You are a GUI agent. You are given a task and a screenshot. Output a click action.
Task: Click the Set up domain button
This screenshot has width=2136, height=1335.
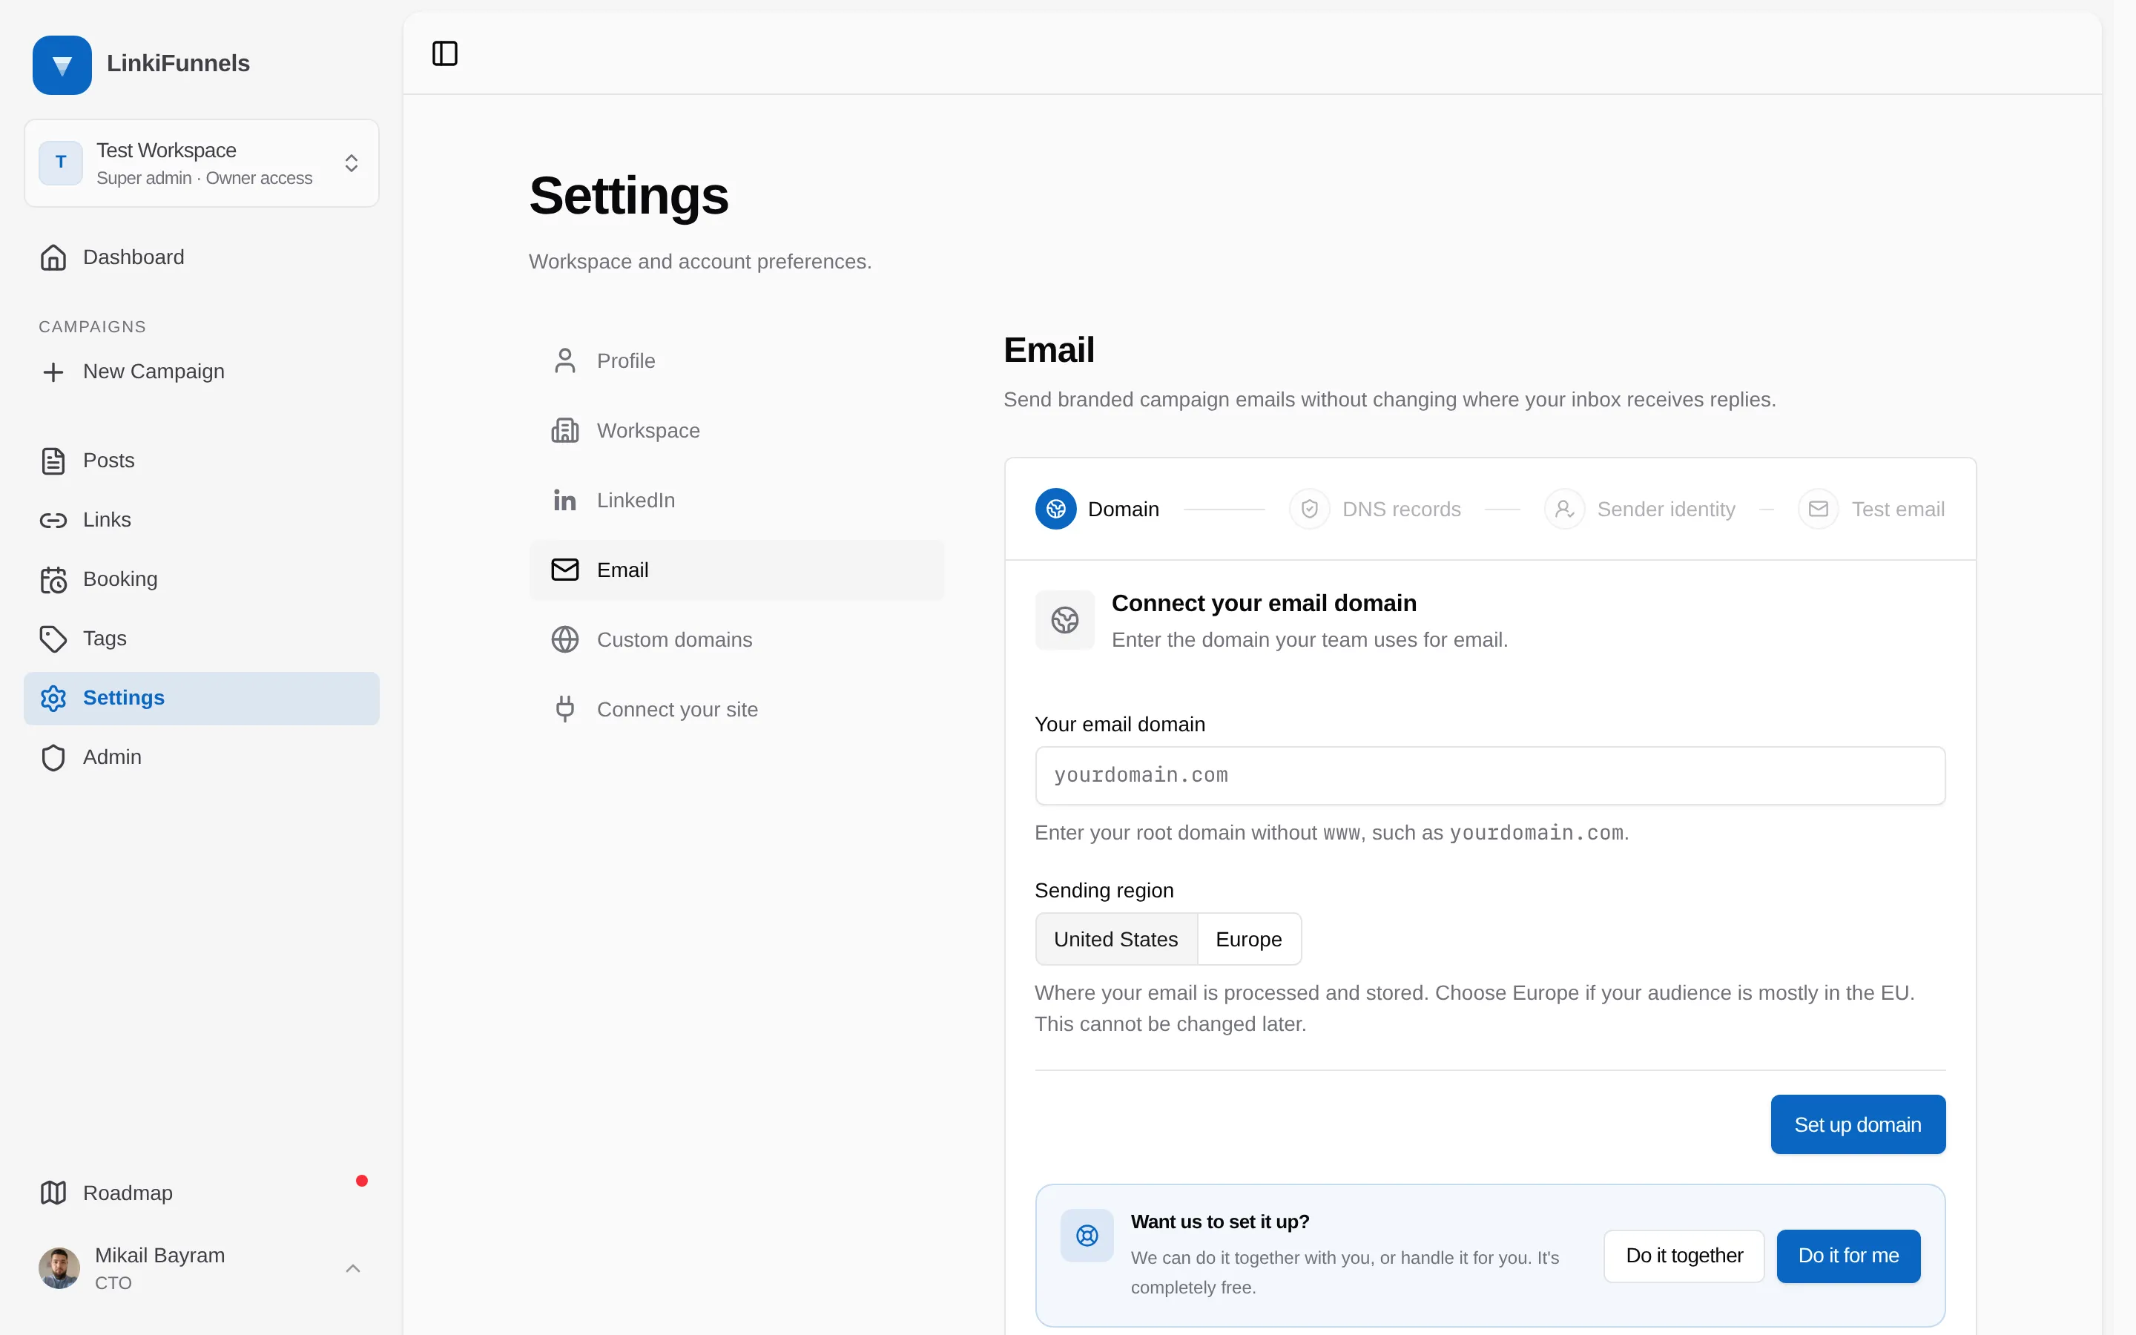[1858, 1125]
